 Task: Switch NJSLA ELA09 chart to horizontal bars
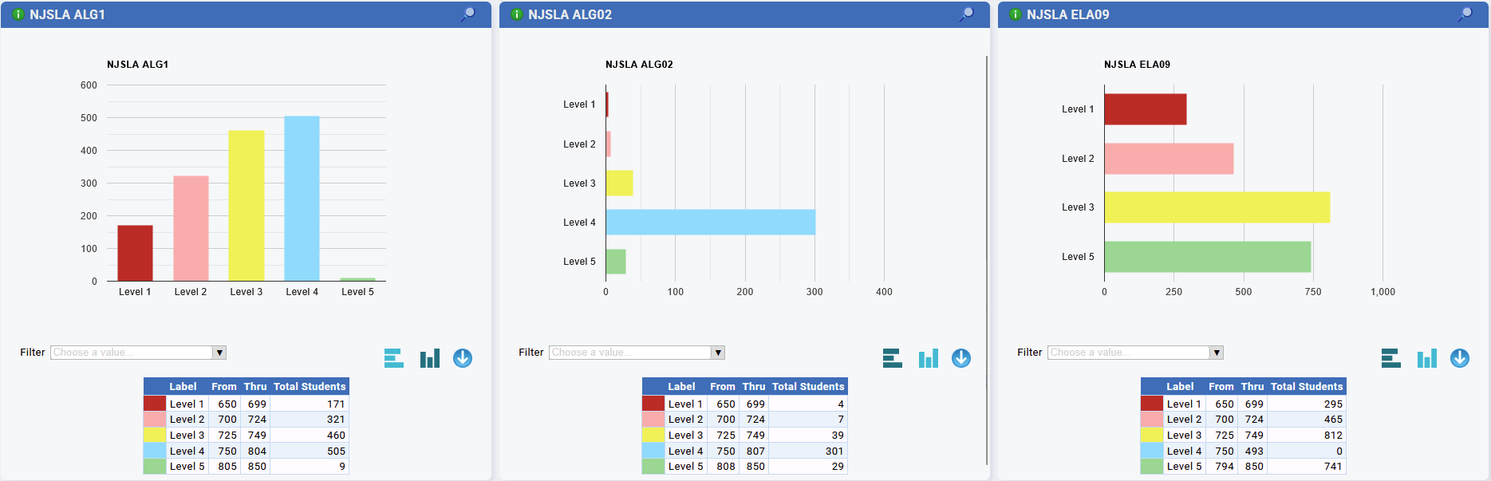(1391, 358)
